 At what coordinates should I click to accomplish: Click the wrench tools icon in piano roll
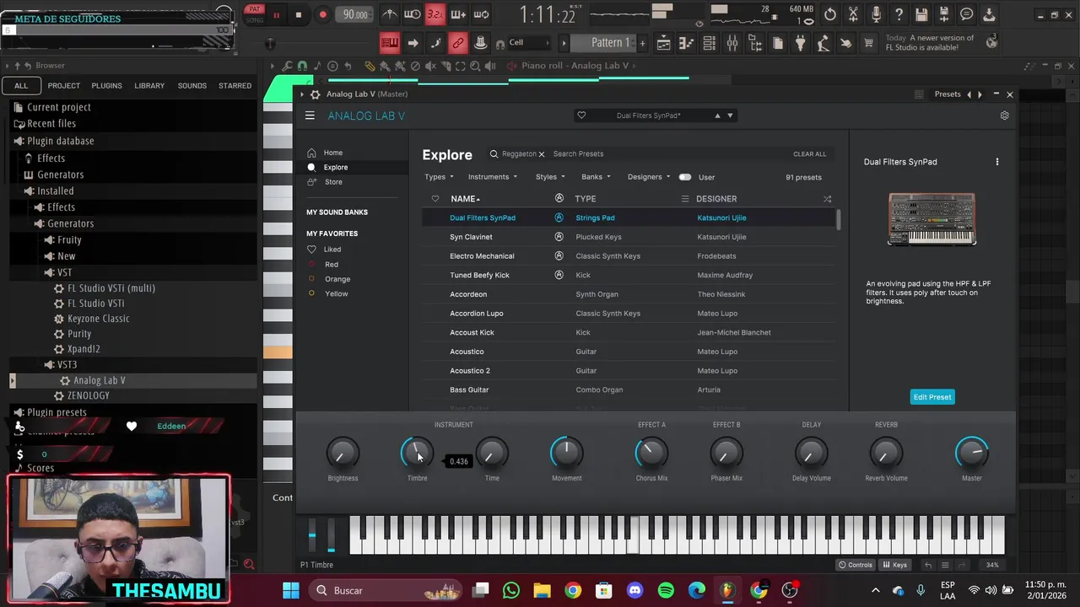click(x=288, y=66)
